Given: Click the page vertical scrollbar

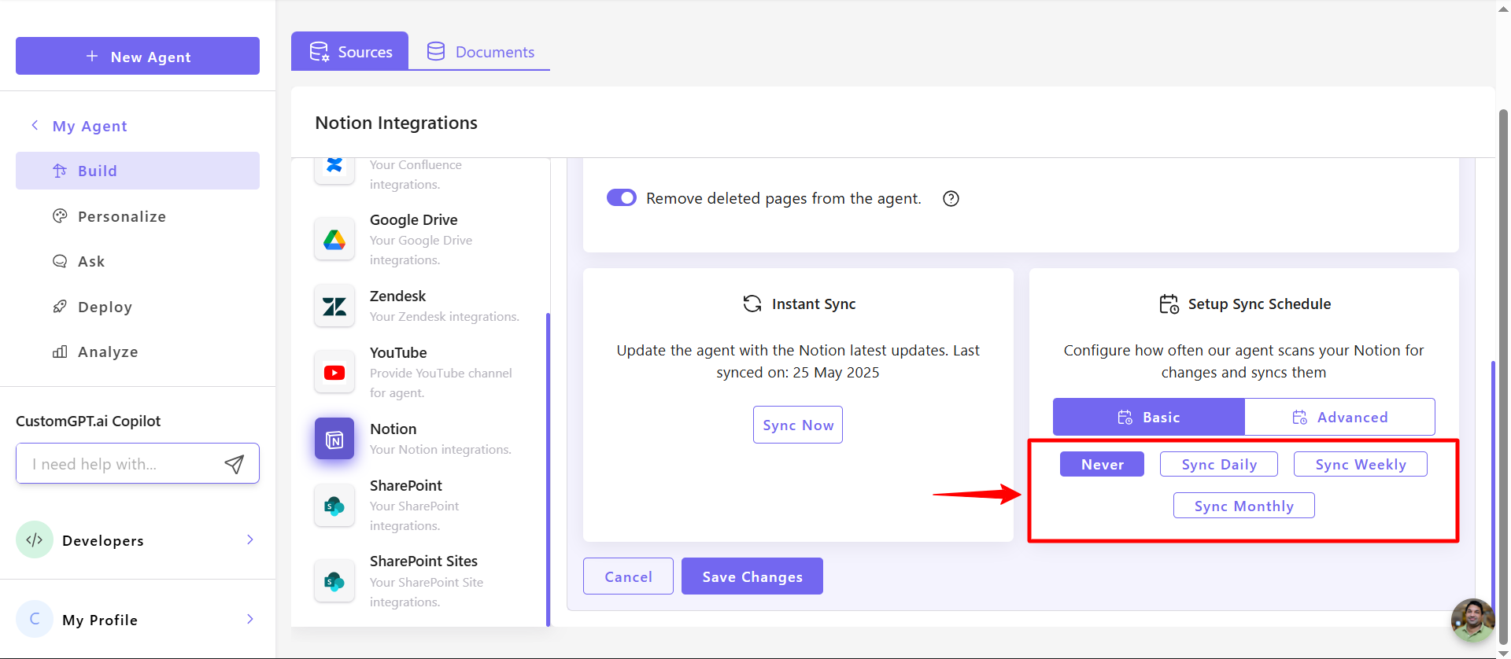Looking at the screenshot, I should (1503, 377).
